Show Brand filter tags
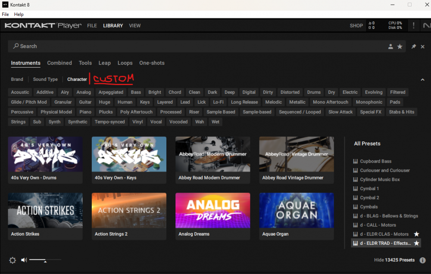The width and height of the screenshot is (431, 274). pos(17,79)
